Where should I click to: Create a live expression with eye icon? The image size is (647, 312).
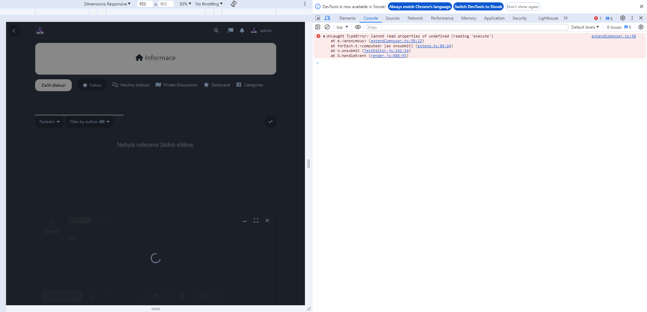(358, 27)
